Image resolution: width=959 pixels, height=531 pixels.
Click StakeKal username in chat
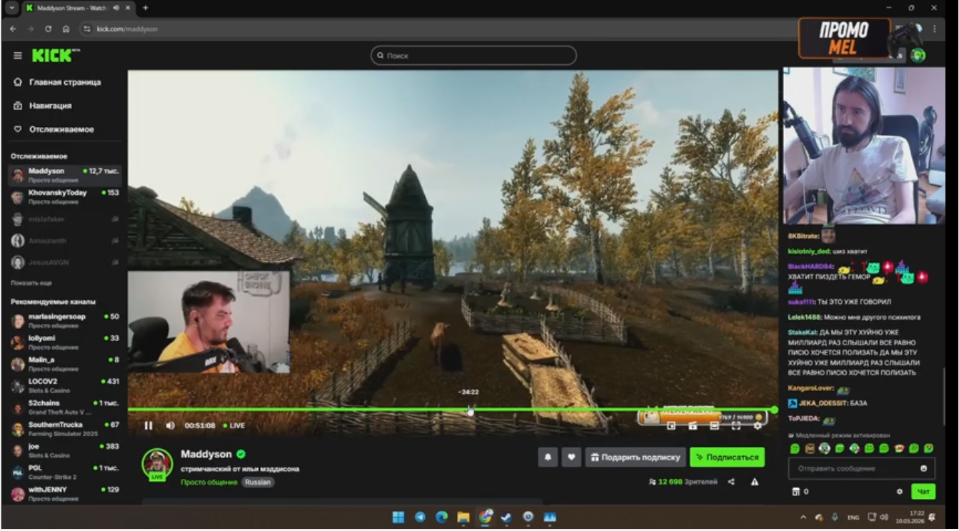802,333
